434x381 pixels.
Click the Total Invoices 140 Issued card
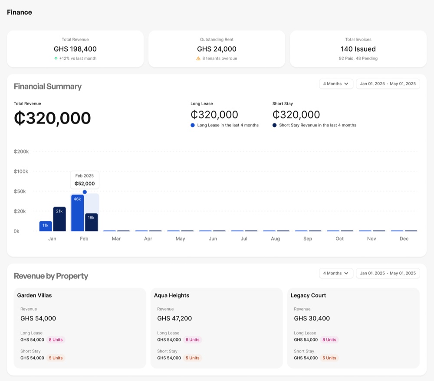pyautogui.click(x=358, y=49)
